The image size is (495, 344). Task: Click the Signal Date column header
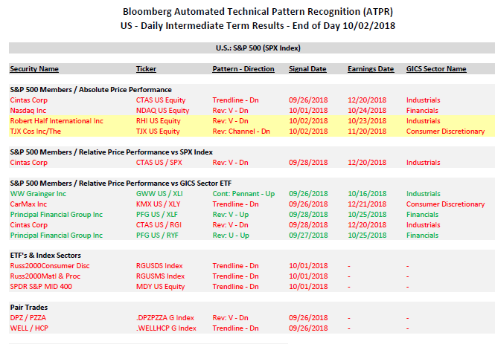pyautogui.click(x=307, y=68)
